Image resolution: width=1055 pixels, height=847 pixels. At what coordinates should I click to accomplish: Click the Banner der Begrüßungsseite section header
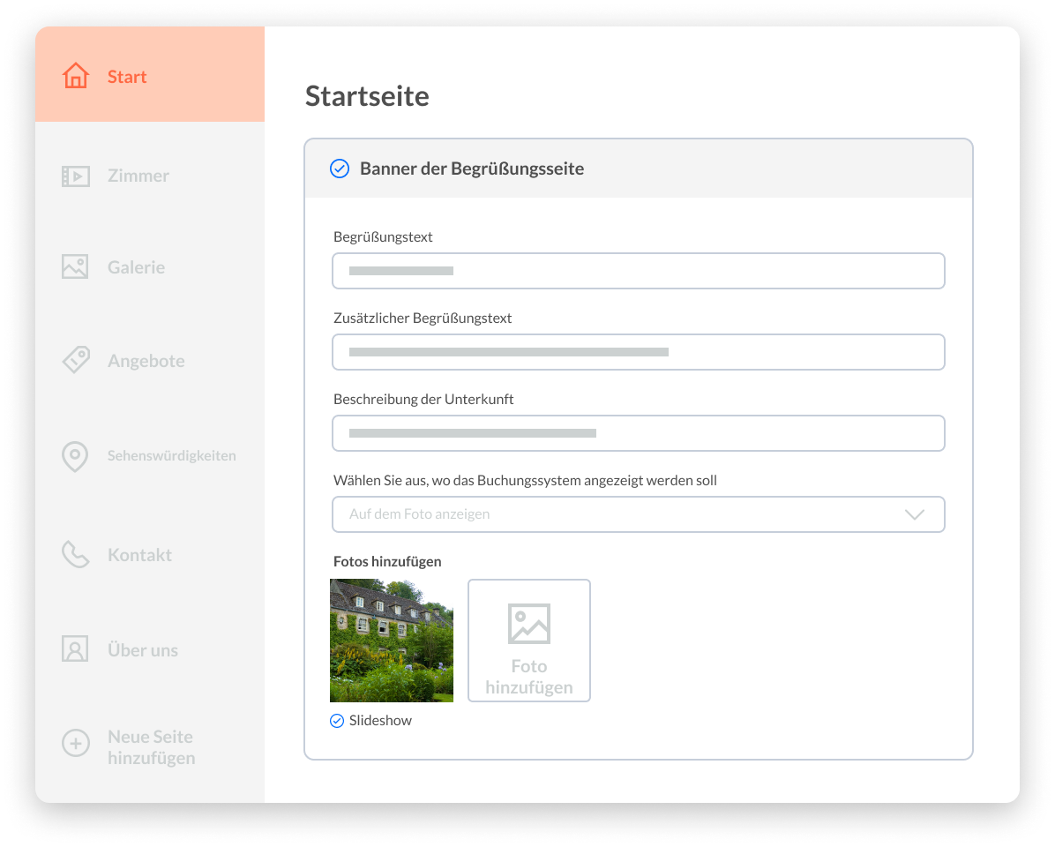pos(639,169)
